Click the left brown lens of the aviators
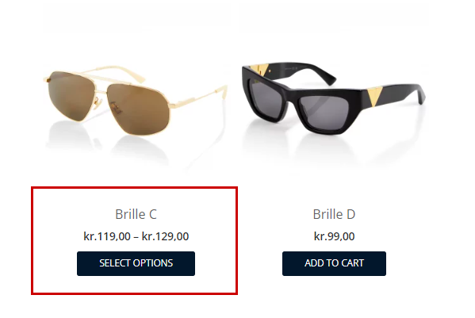The height and width of the screenshot is (318, 475). tap(70, 95)
